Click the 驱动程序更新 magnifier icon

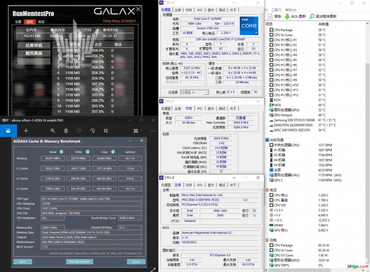[312, 17]
